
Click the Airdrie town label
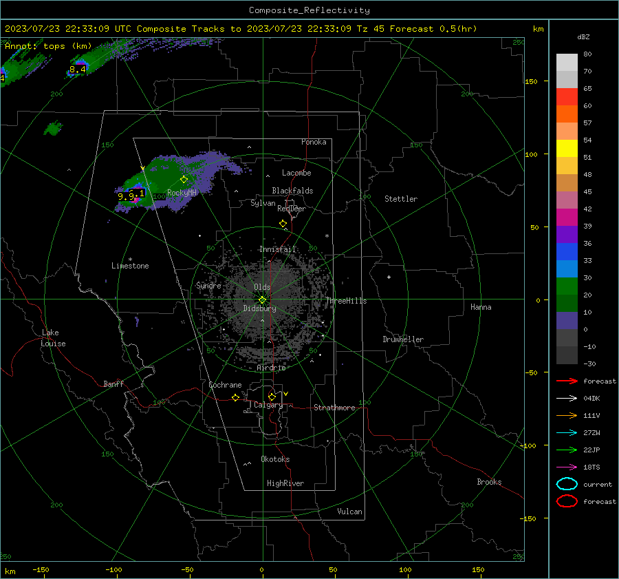point(271,368)
